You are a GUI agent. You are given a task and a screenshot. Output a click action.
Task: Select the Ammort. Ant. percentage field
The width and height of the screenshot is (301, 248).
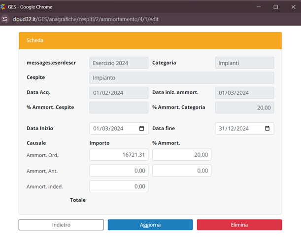[x=181, y=171]
